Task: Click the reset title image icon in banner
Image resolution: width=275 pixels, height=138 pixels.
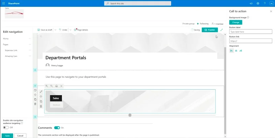Action: (x=41, y=37)
